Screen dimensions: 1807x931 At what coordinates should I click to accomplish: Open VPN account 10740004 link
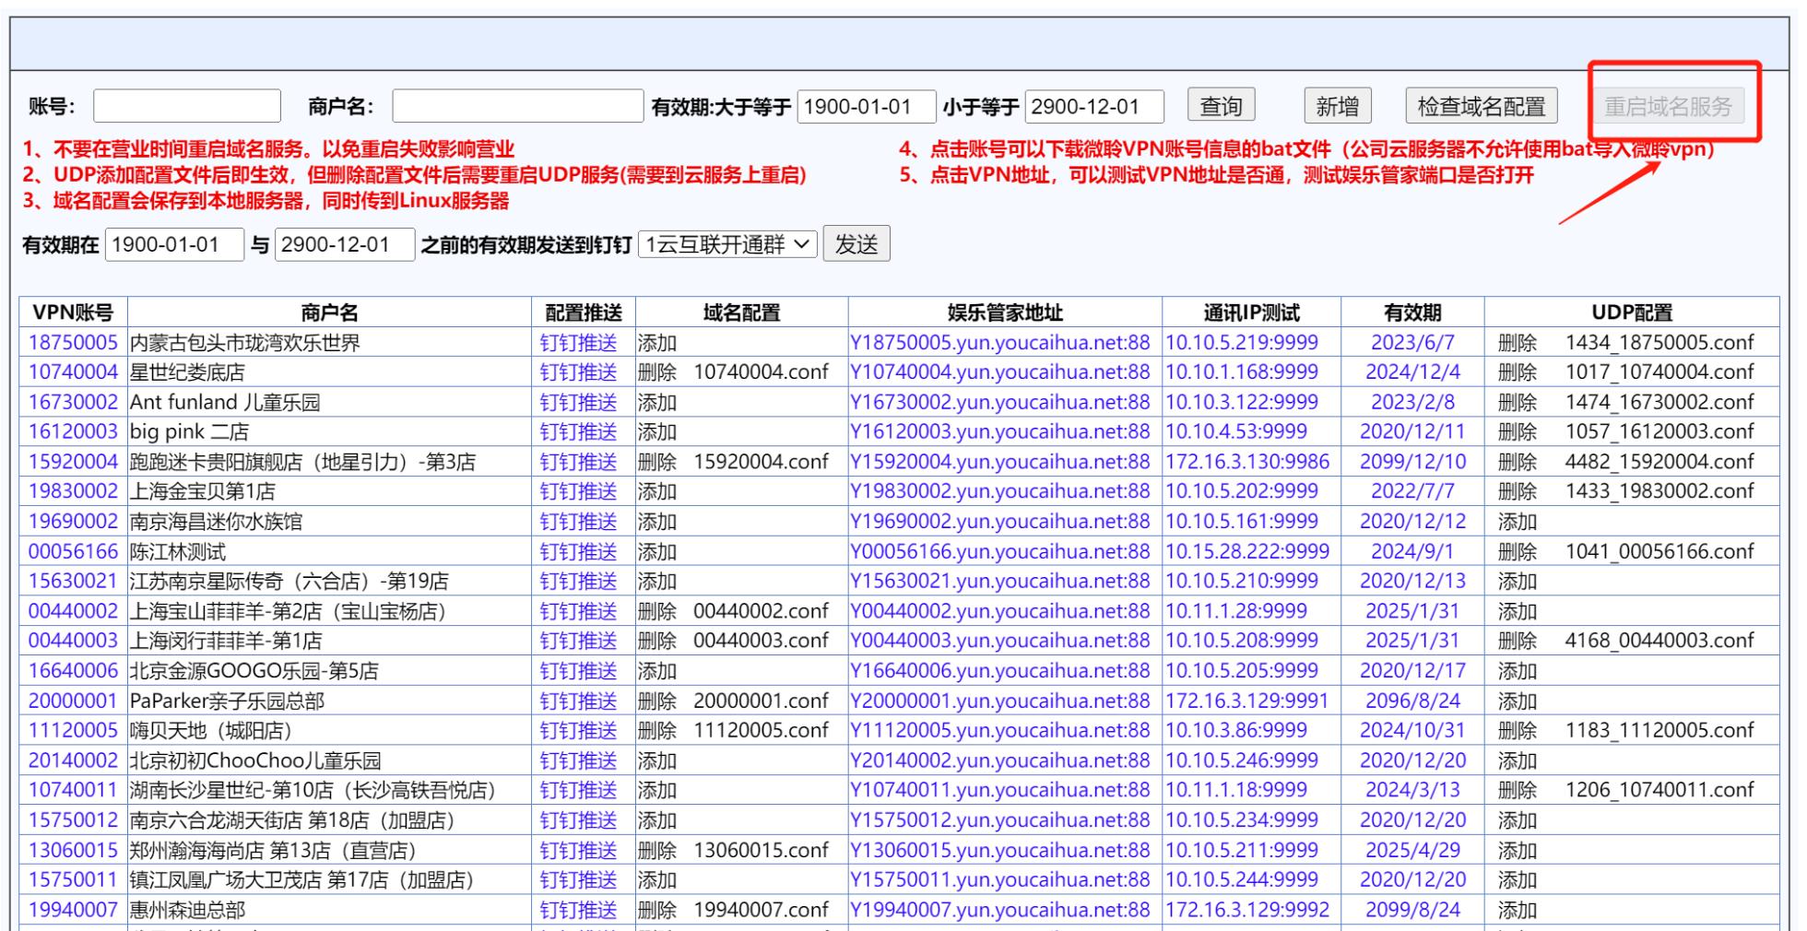tap(73, 372)
